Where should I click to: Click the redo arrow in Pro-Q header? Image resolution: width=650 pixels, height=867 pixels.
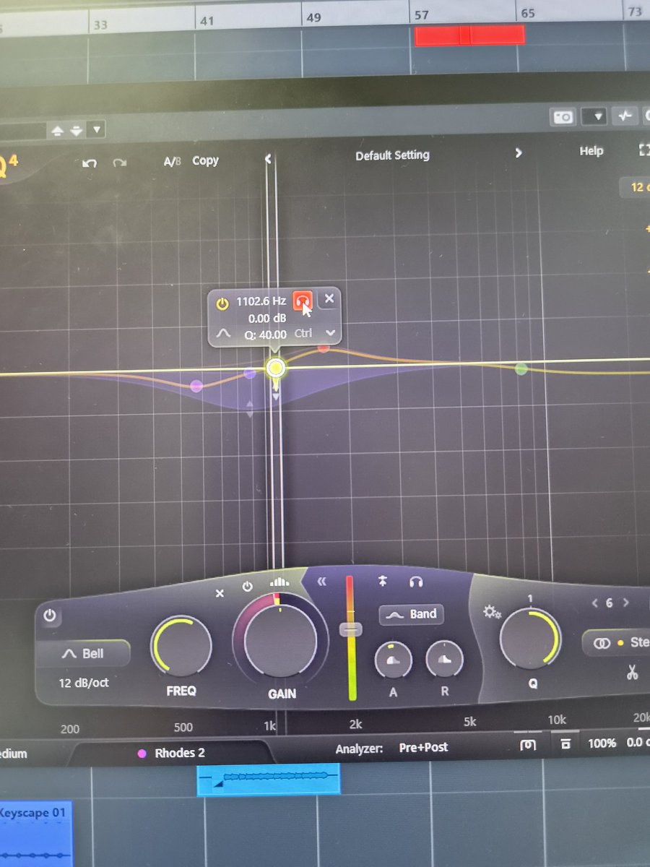tap(120, 163)
